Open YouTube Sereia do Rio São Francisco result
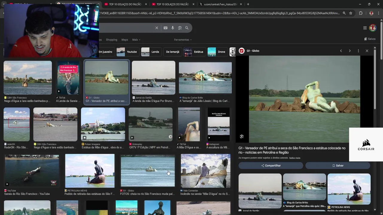The height and width of the screenshot is (215, 383). (32, 171)
